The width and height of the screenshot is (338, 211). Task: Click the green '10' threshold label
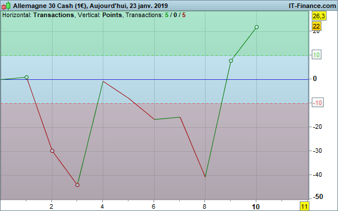(316, 55)
